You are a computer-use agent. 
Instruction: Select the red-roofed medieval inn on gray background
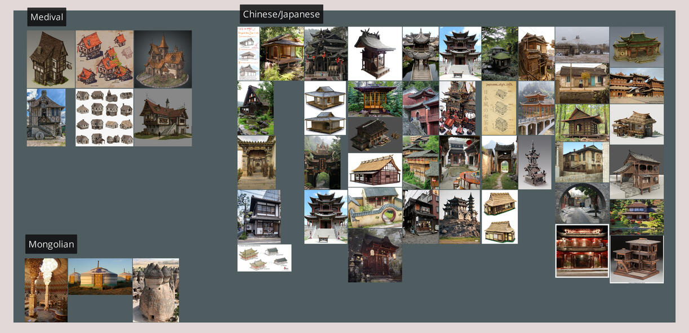coord(163,118)
